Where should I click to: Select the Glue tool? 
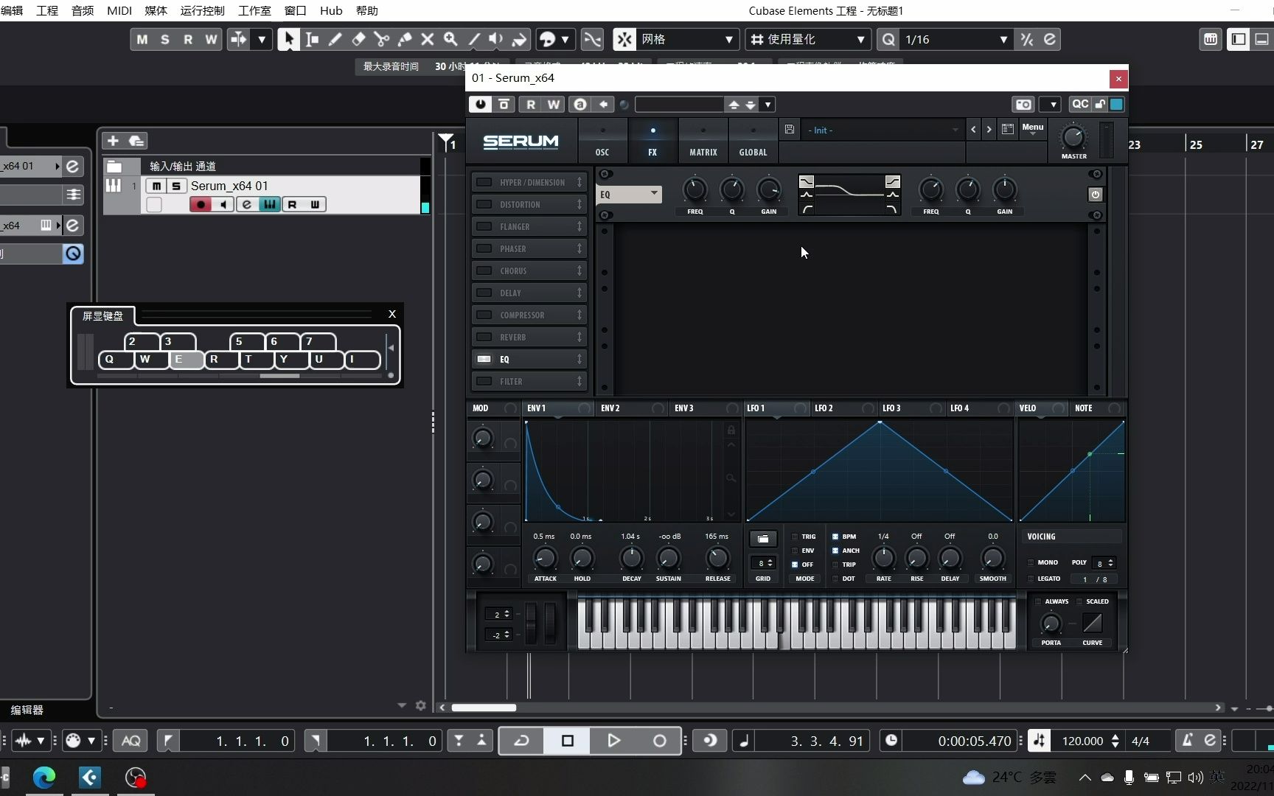[x=404, y=39]
